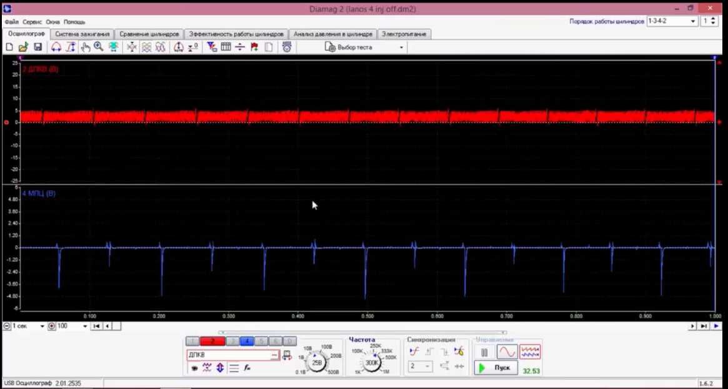Open the Помощь menu
The width and height of the screenshot is (728, 389).
pos(74,22)
